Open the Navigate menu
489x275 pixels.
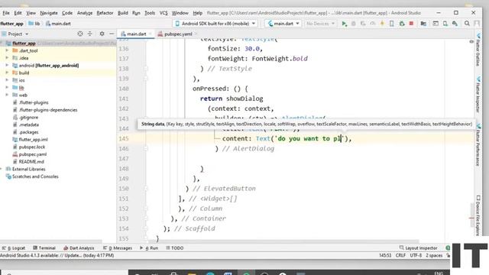(49, 13)
